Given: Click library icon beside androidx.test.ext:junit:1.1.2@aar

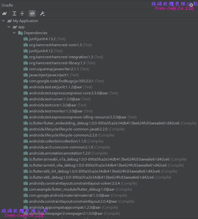Looking at the screenshot, I should (26, 87).
